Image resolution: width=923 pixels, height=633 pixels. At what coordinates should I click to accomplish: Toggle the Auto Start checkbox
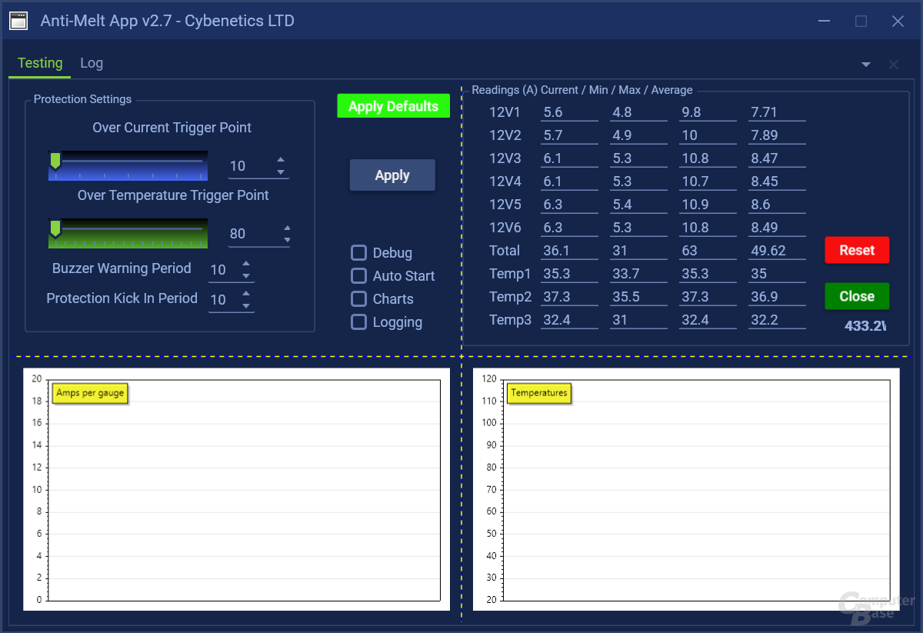coord(358,276)
